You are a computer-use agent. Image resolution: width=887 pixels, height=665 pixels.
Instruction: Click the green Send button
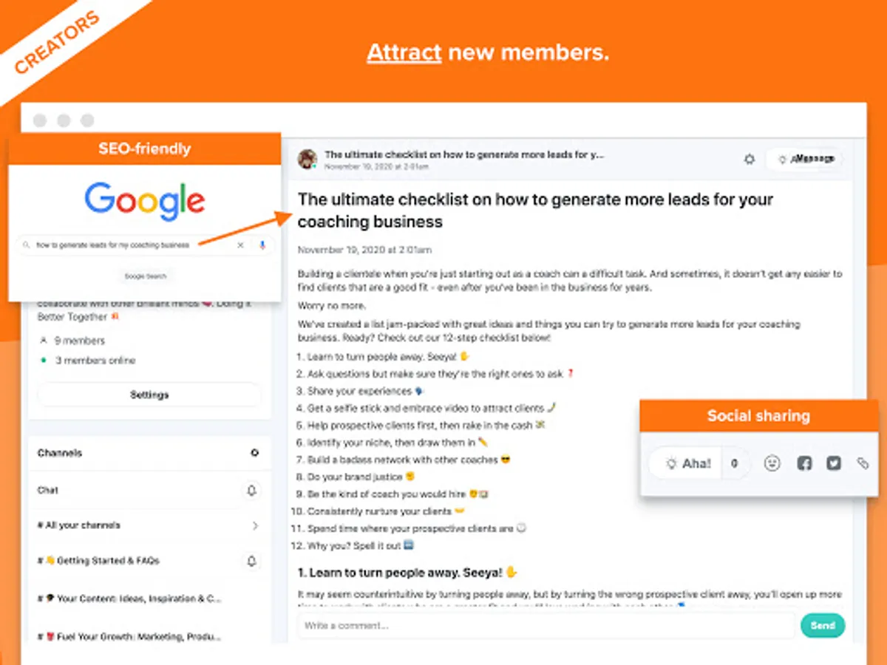click(x=823, y=625)
